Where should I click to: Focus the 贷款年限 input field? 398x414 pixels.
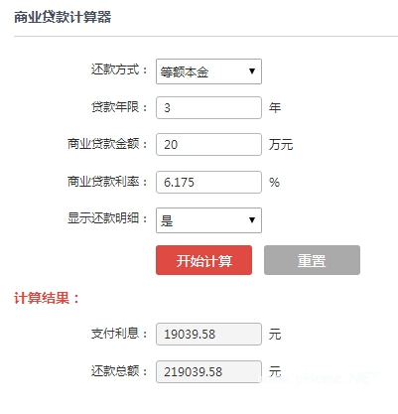208,107
